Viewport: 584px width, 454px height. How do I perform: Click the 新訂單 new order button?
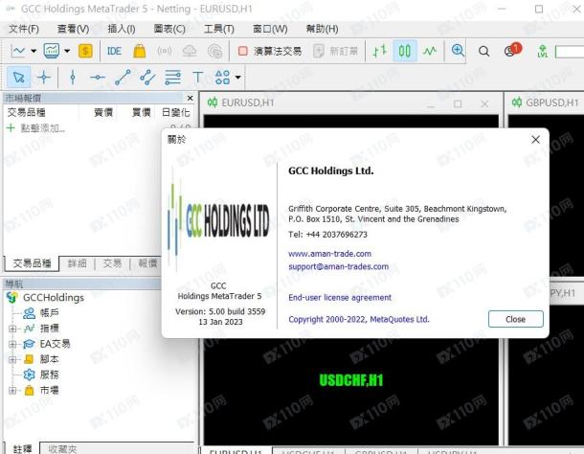[x=335, y=51]
